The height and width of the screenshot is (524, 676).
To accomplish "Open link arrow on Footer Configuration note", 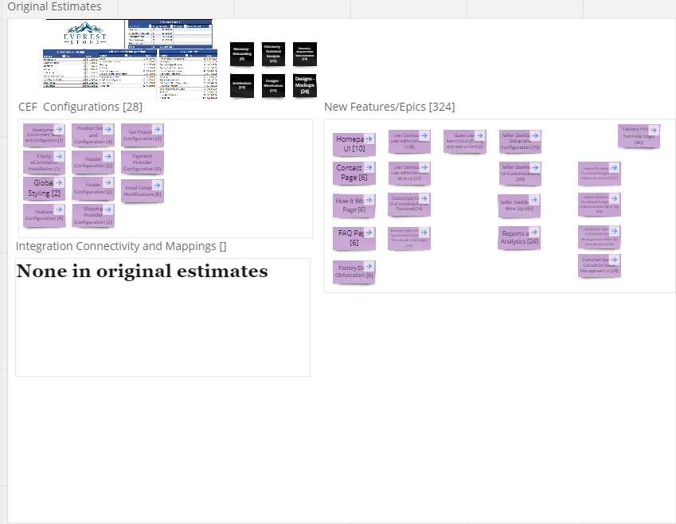I will (x=108, y=182).
